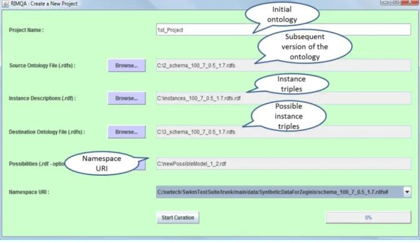Click the 'Namespace URI :' label

[x=29, y=192]
